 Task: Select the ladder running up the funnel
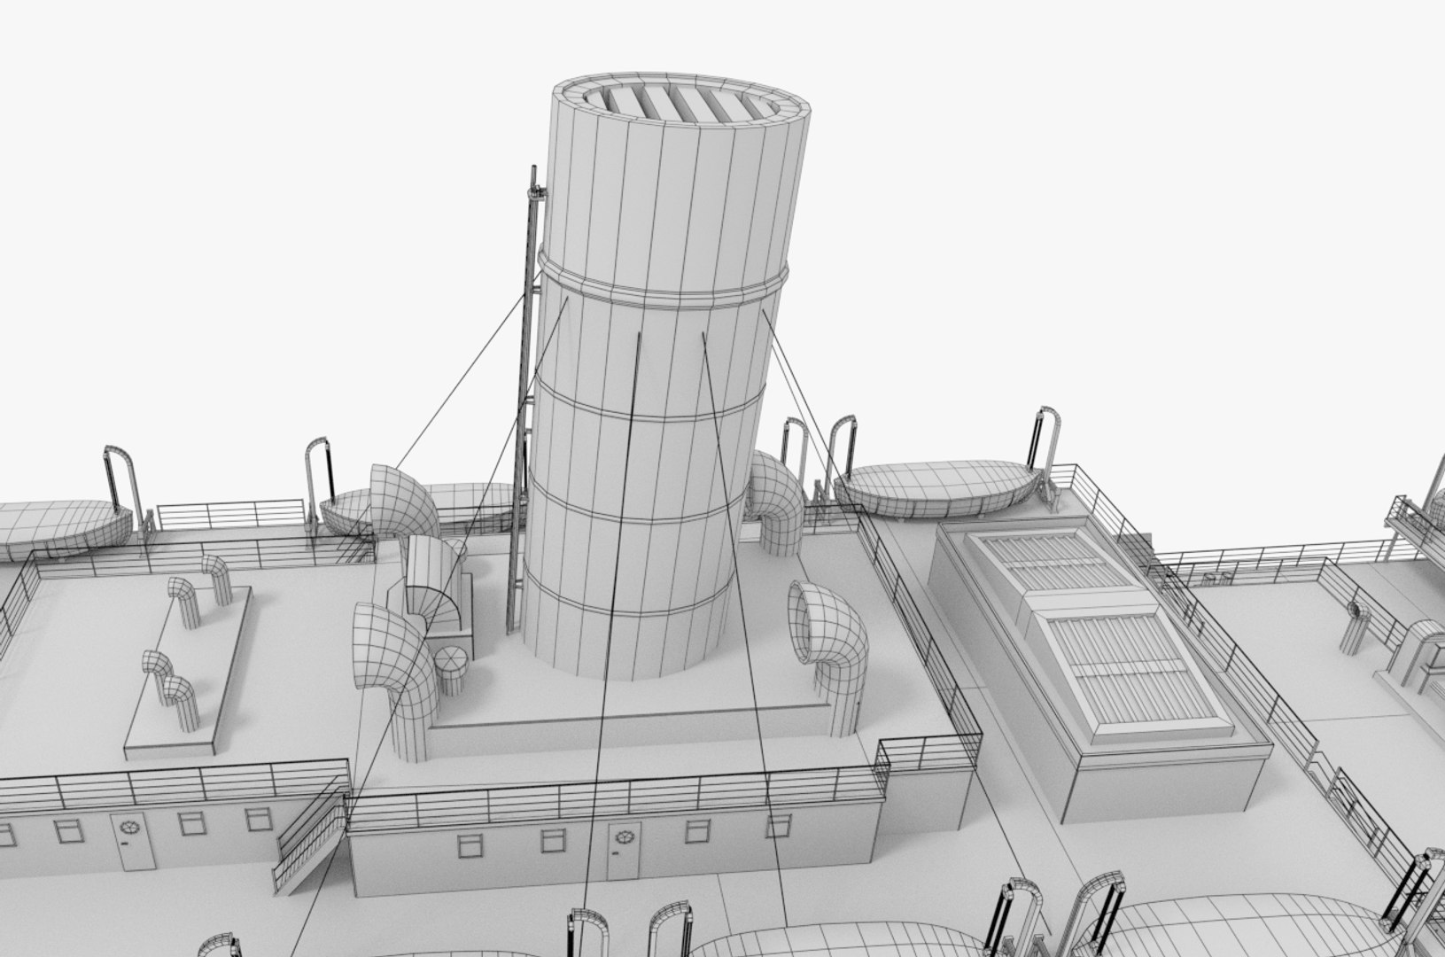(x=524, y=399)
